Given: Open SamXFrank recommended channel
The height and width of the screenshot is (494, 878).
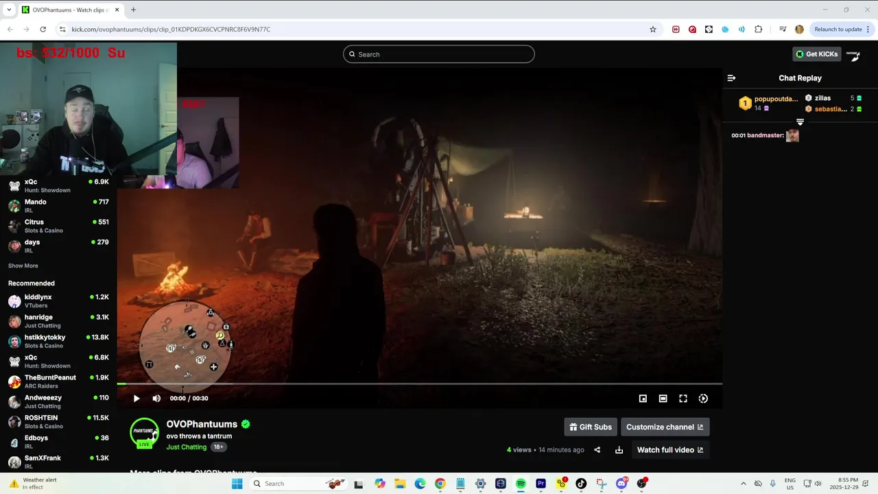Looking at the screenshot, I should coord(58,461).
